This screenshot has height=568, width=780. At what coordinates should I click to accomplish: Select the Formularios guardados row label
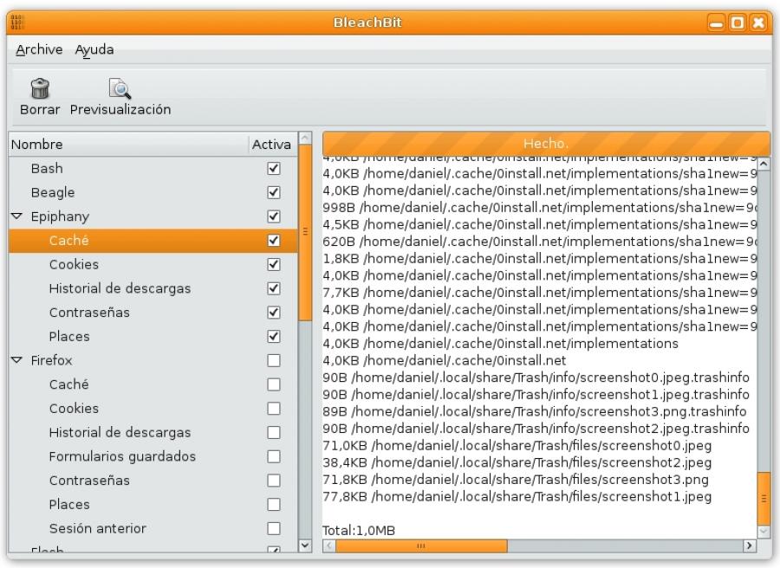click(122, 456)
